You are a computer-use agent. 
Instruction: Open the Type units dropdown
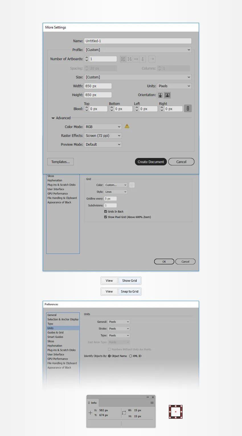coord(119,336)
